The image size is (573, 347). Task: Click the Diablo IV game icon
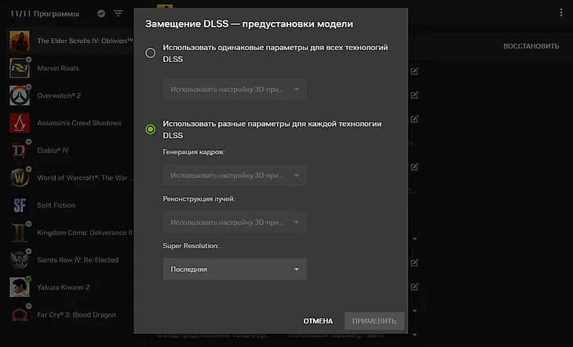(x=20, y=150)
